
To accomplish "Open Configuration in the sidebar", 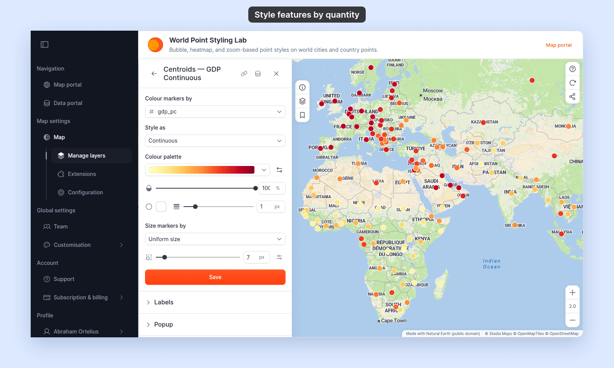I will point(91,192).
